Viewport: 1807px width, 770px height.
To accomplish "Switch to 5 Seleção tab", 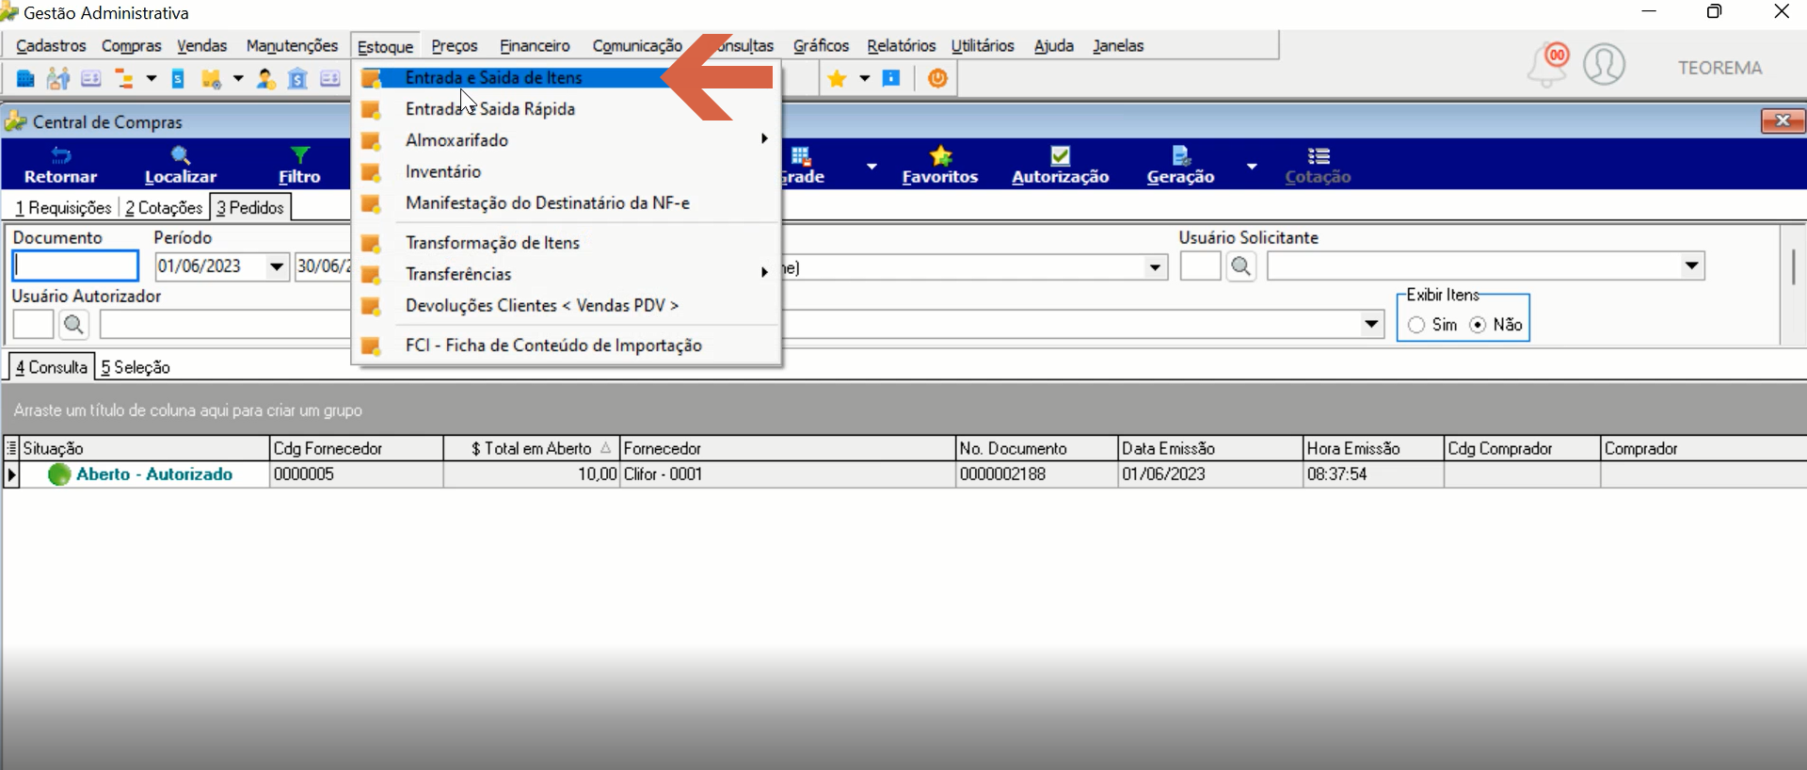I will pos(136,367).
